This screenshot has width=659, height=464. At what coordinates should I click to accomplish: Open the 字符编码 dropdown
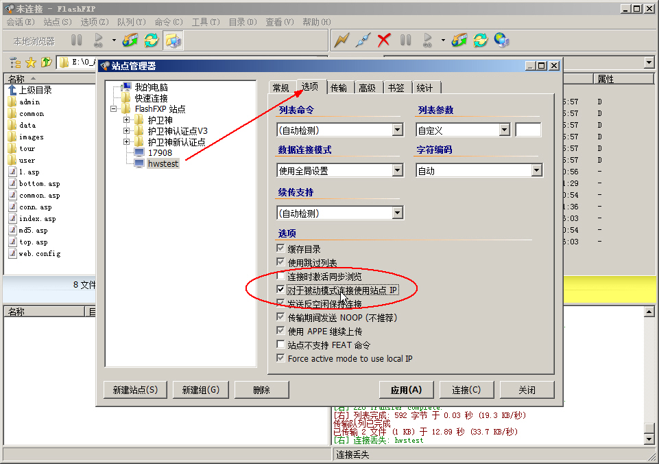pos(536,170)
